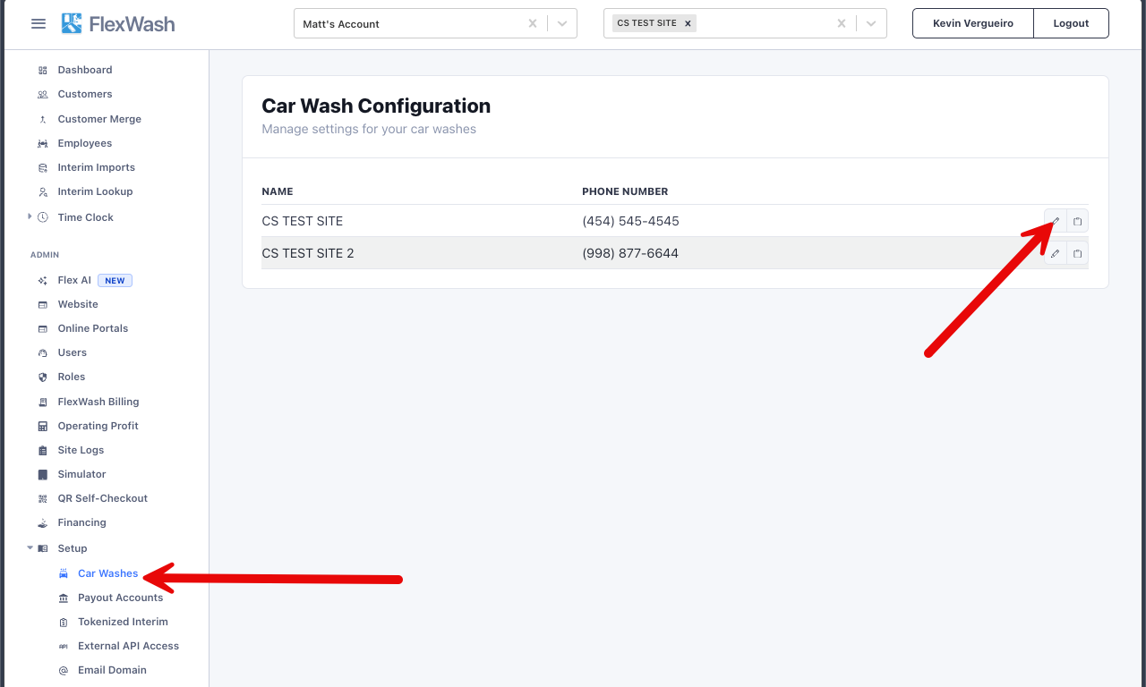
Task: Open the site selector dropdown arrow
Action: (x=871, y=24)
